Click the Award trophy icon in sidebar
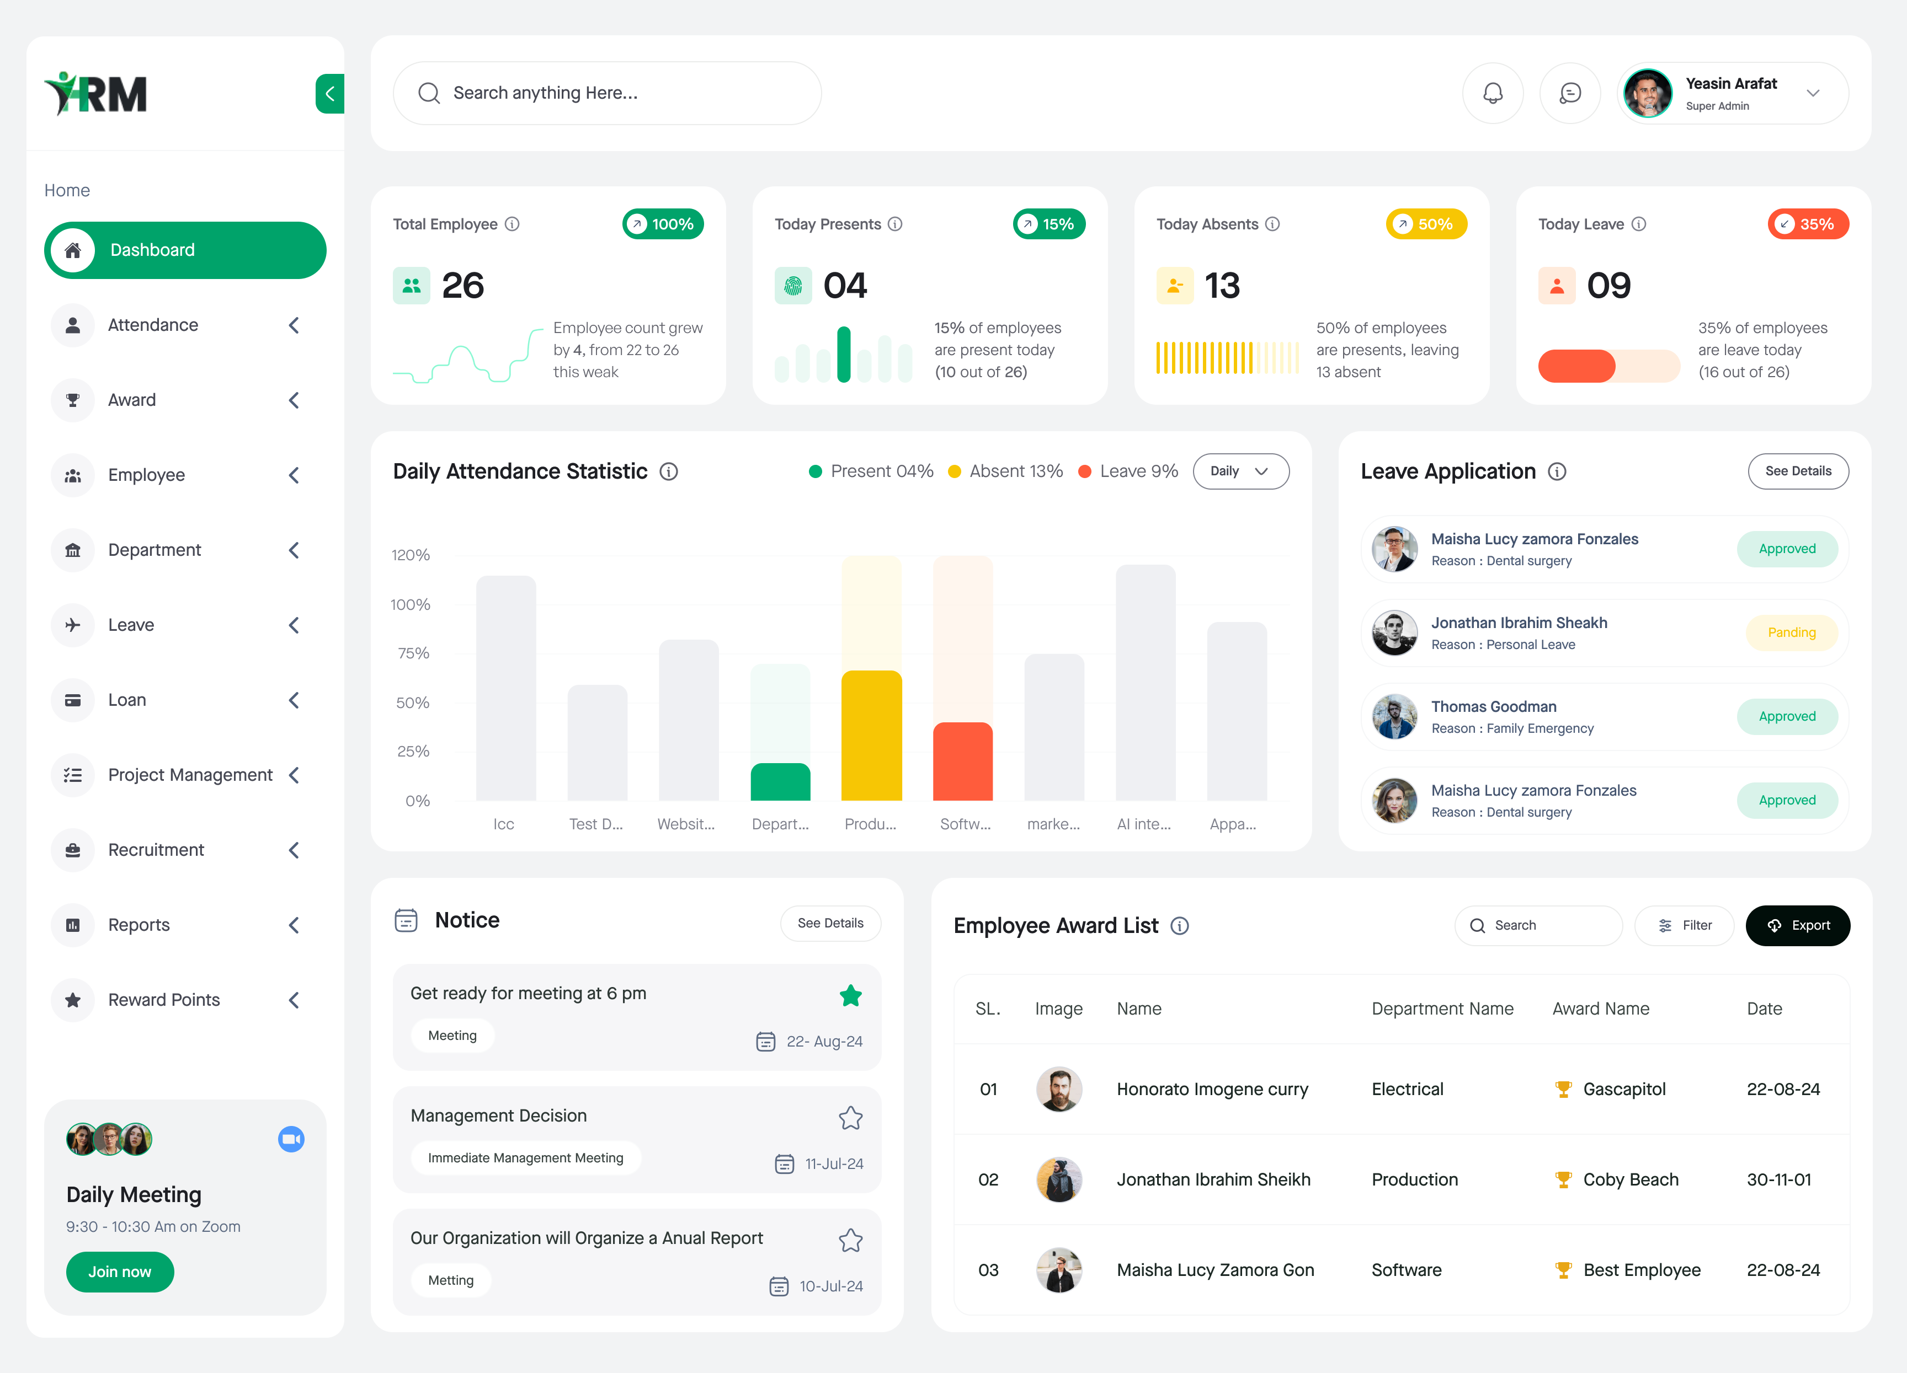Image resolution: width=1907 pixels, height=1373 pixels. (73, 400)
